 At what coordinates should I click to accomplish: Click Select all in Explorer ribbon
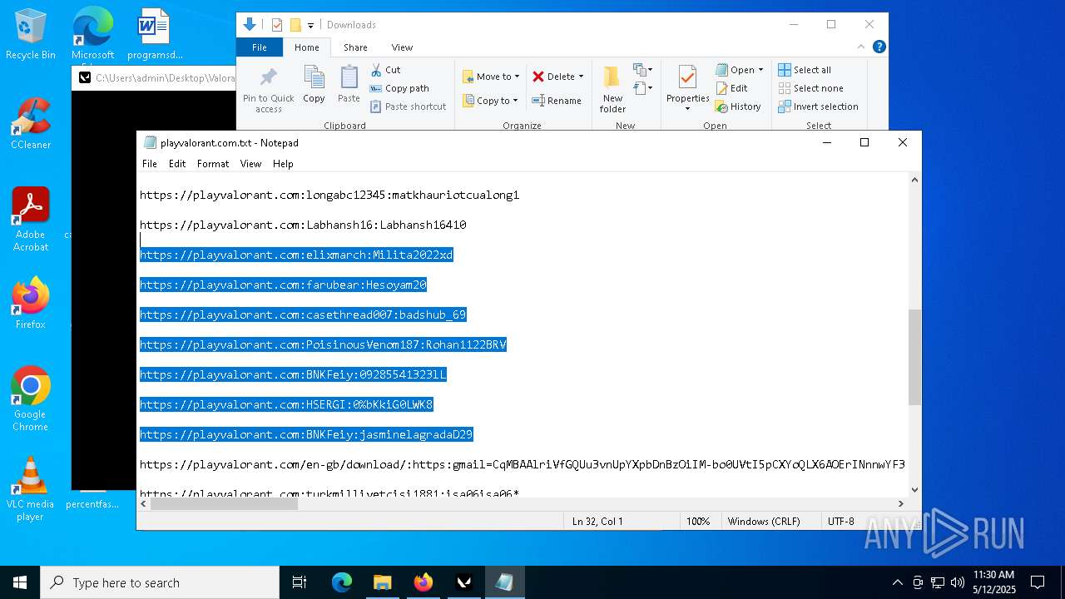tap(805, 70)
